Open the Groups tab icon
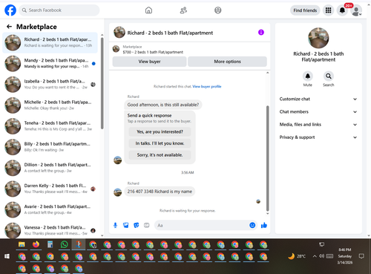The height and width of the screenshot is (274, 371). click(218, 10)
